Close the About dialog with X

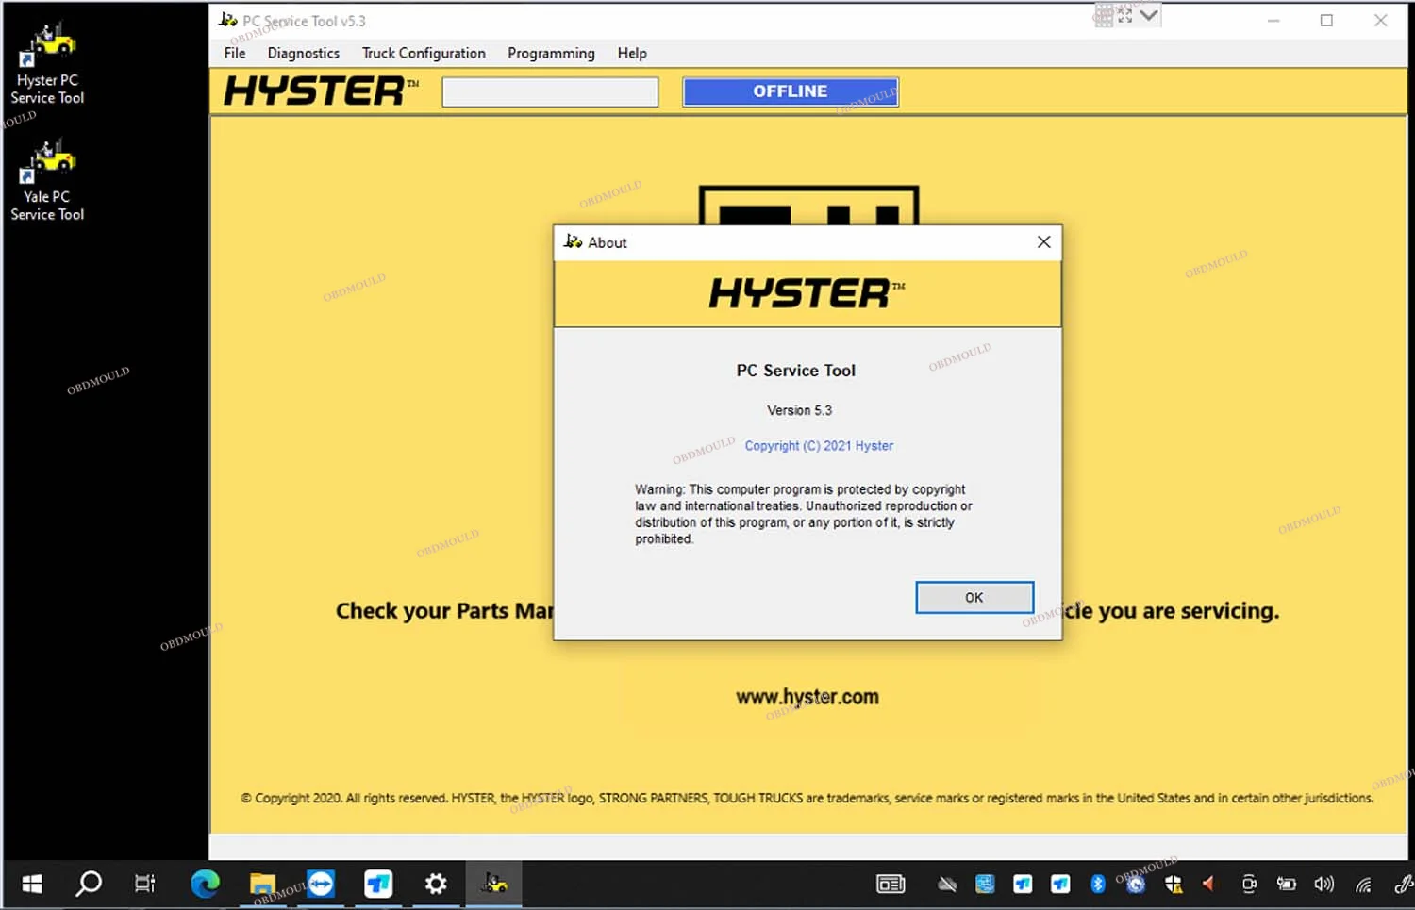coord(1043,242)
